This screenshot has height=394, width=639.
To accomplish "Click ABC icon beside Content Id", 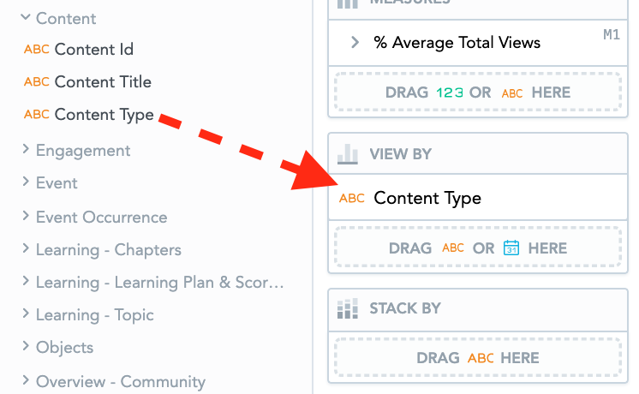I will pyautogui.click(x=37, y=50).
